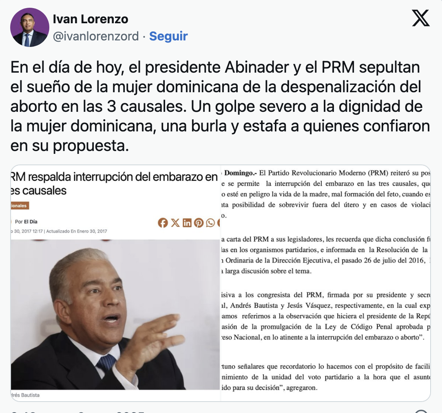This screenshot has height=413, width=442.
Task: Click the X share icon in article
Action: click(175, 223)
